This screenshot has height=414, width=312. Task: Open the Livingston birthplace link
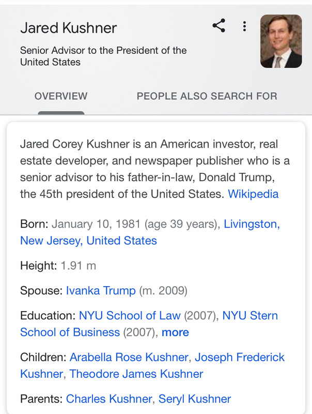pos(252,224)
